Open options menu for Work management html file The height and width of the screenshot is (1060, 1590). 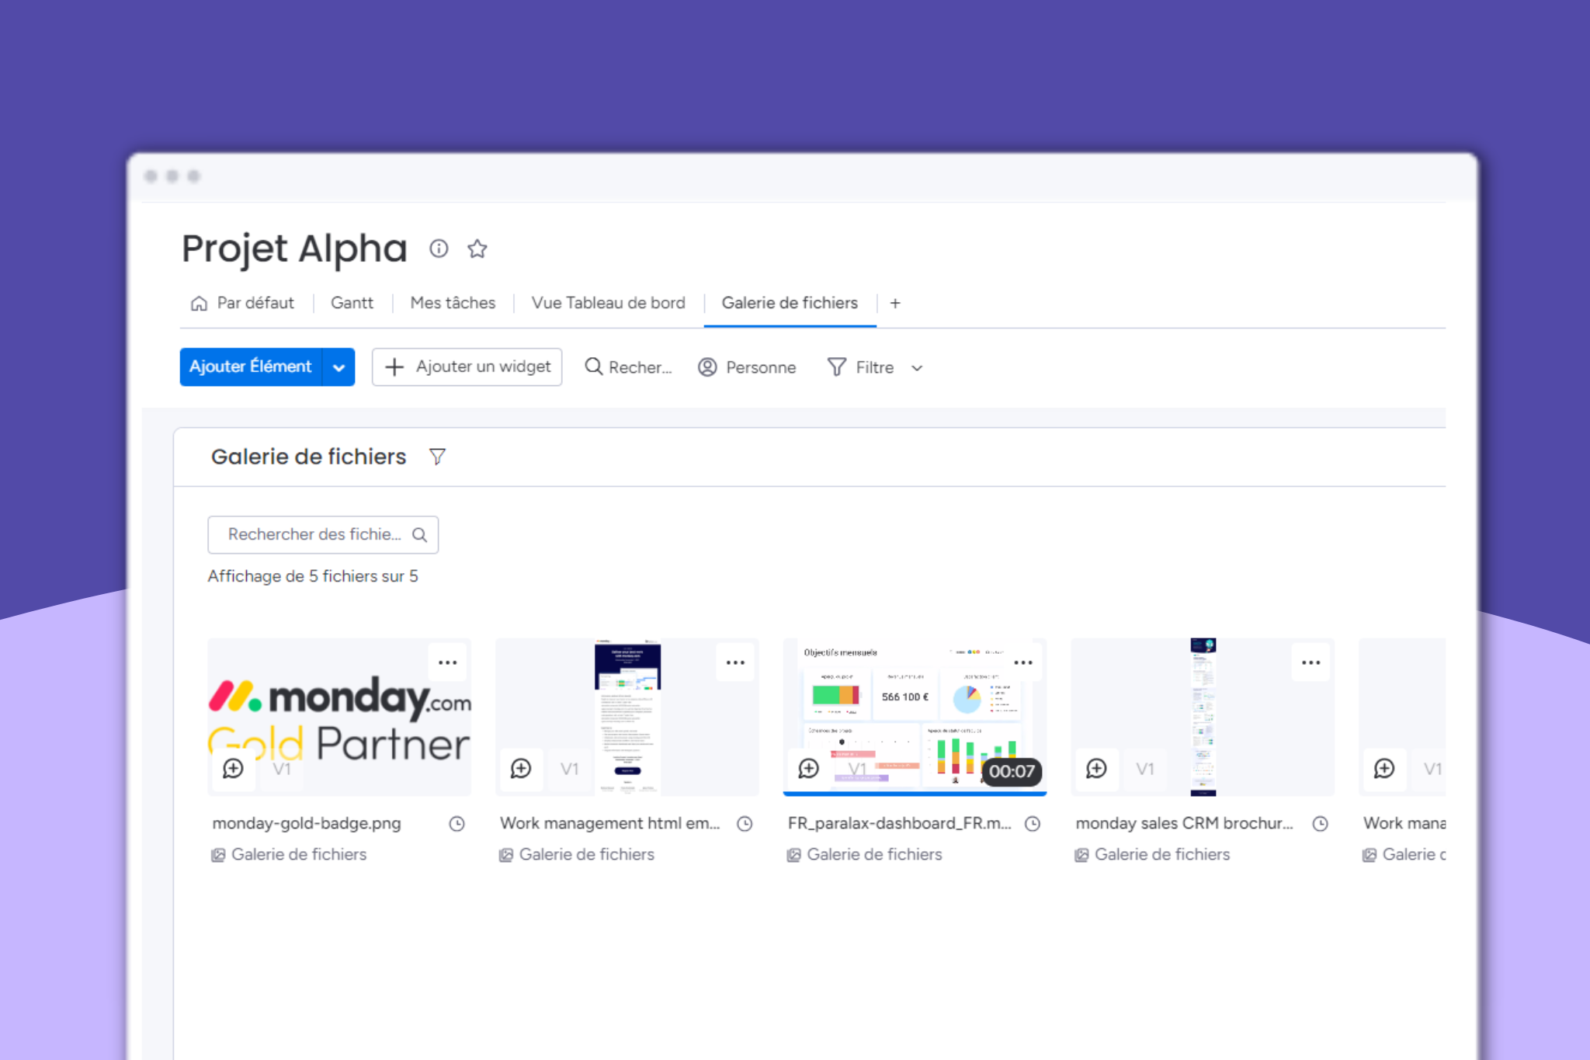735,662
